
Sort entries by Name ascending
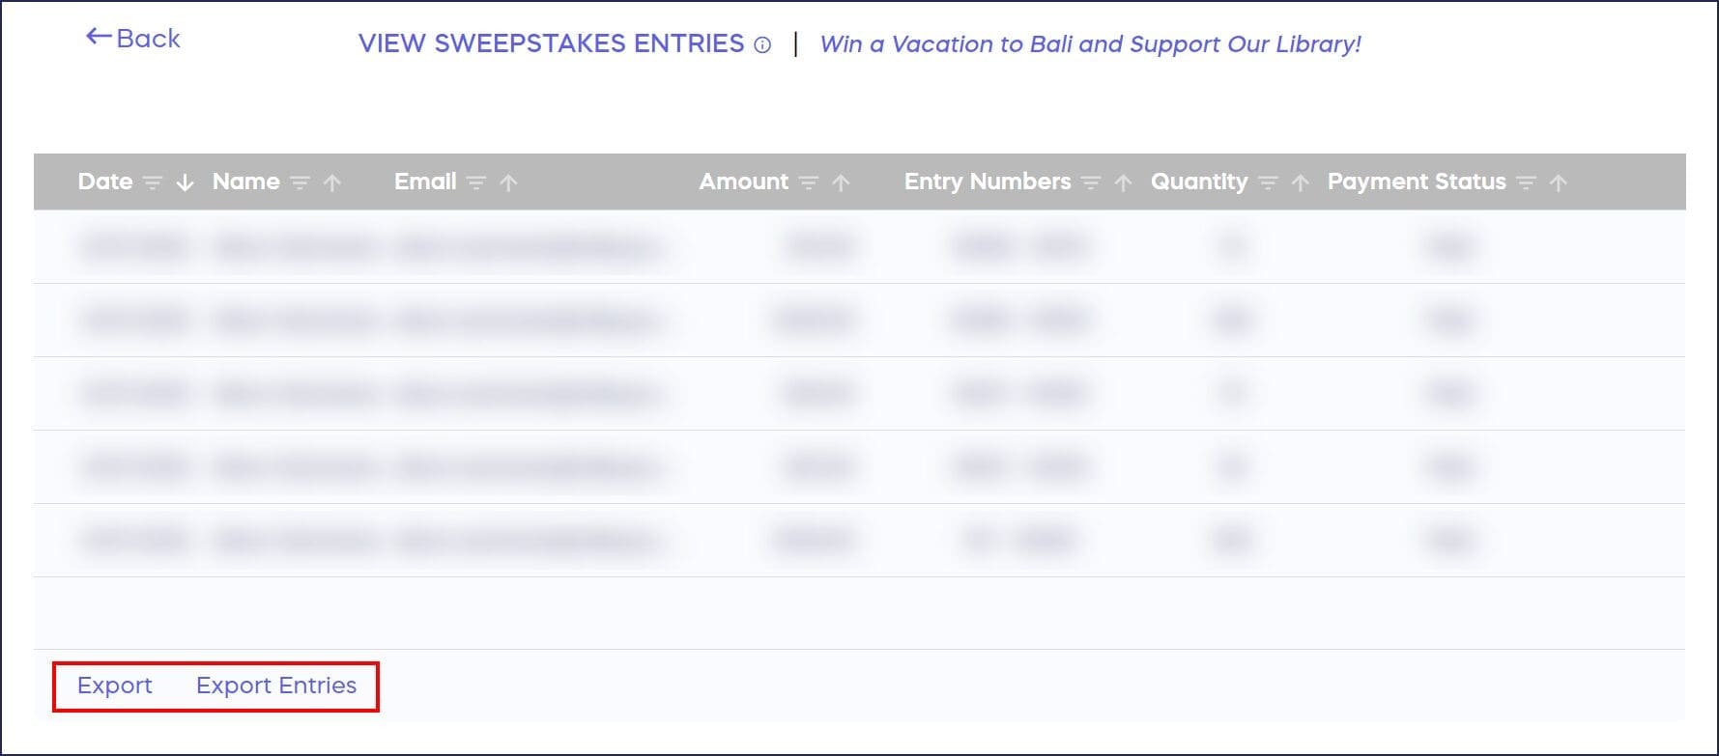point(332,182)
